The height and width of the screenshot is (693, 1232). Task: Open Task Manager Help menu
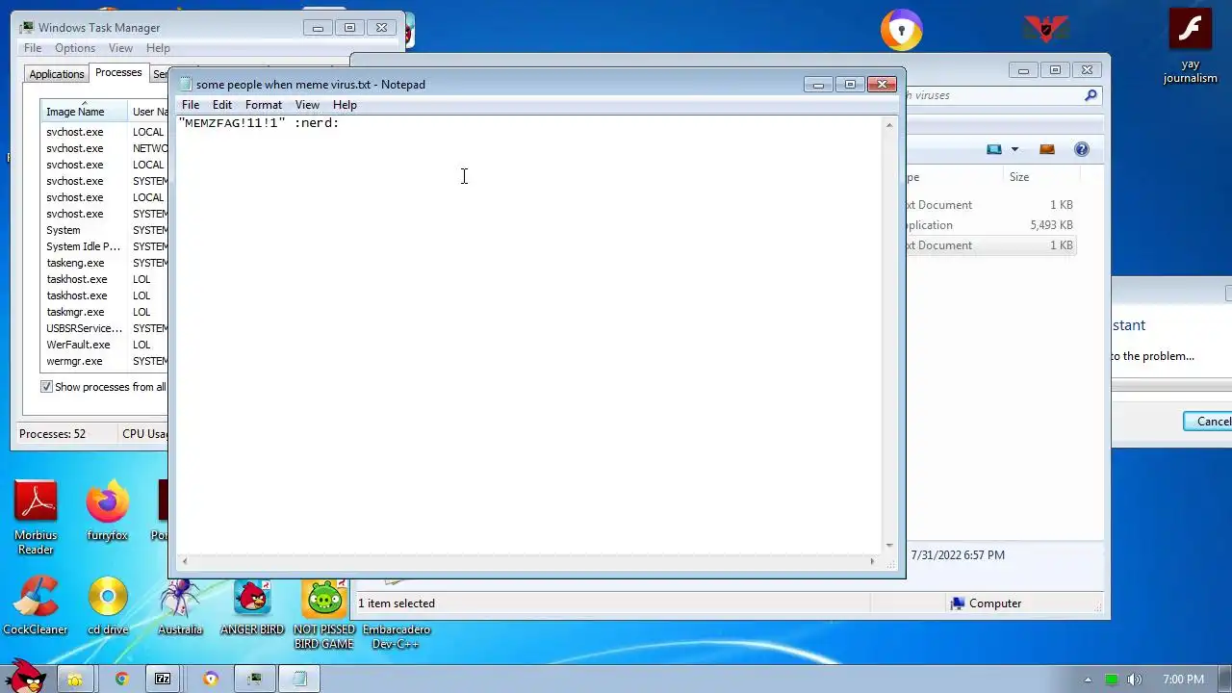click(158, 48)
